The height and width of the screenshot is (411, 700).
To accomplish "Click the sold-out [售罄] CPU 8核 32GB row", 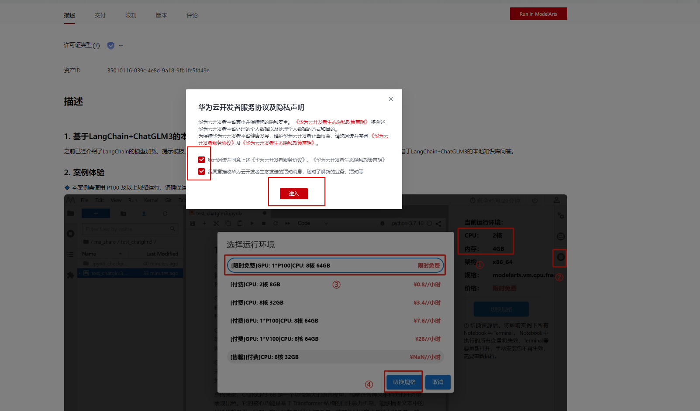I will [x=335, y=357].
